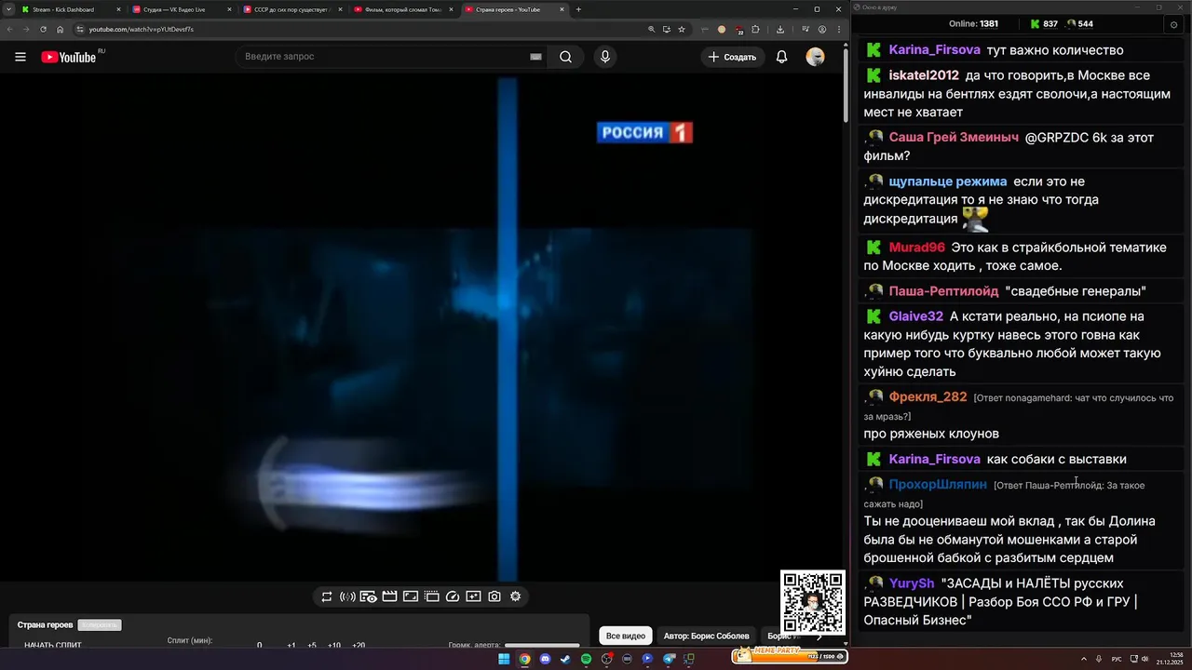
Task: Open the YouTube account avatar menu
Action: [x=815, y=57]
